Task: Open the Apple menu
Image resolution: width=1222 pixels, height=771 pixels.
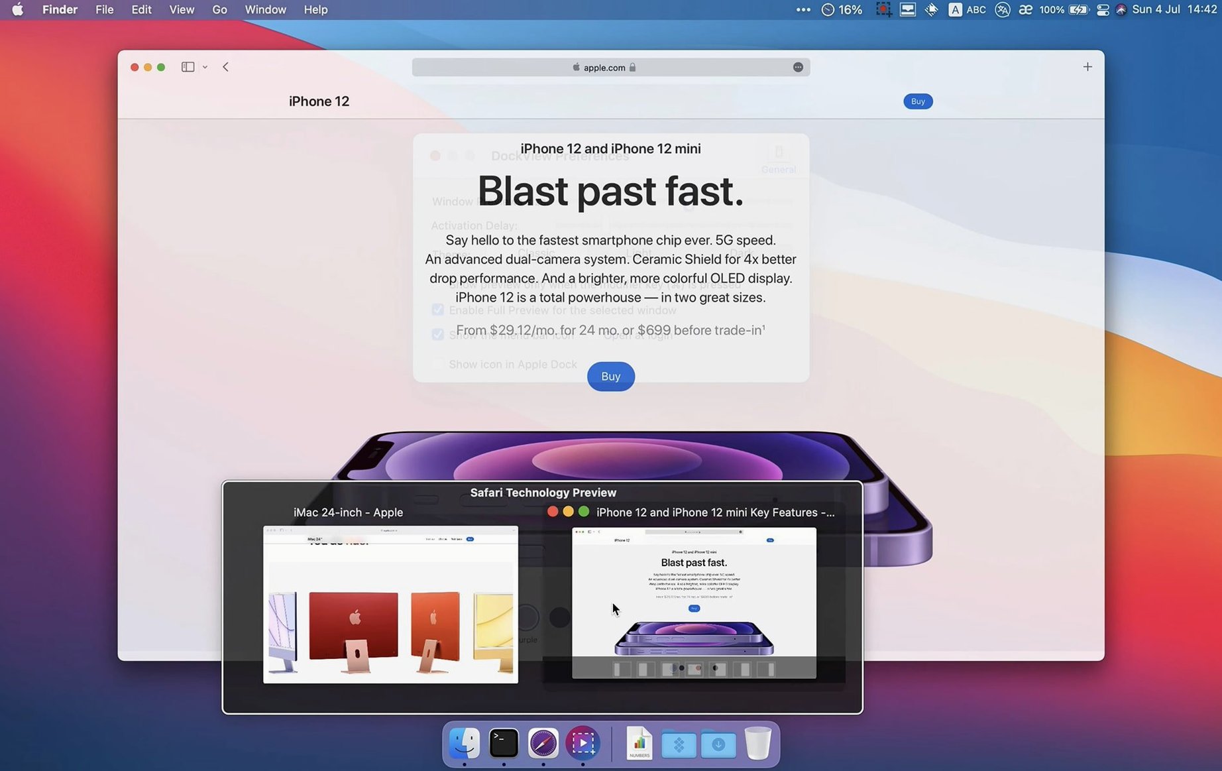Action: click(18, 9)
